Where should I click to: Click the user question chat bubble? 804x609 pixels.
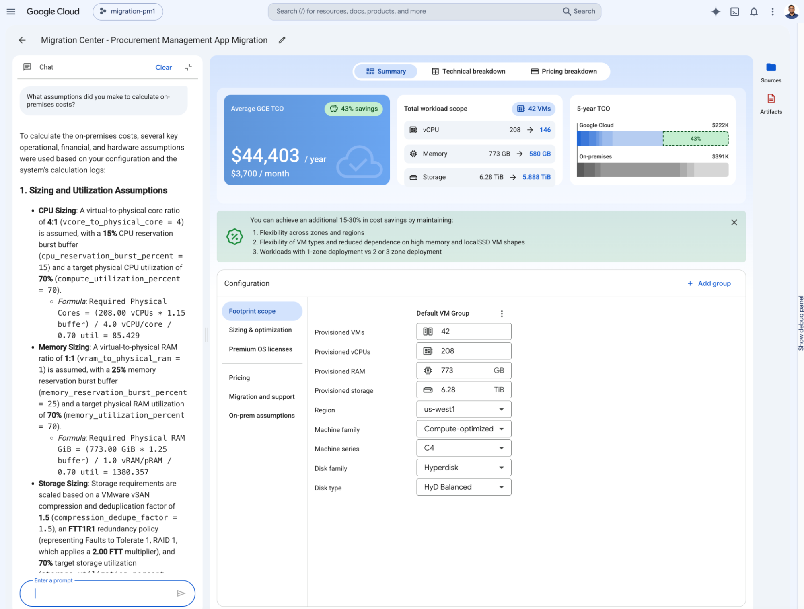pyautogui.click(x=104, y=101)
